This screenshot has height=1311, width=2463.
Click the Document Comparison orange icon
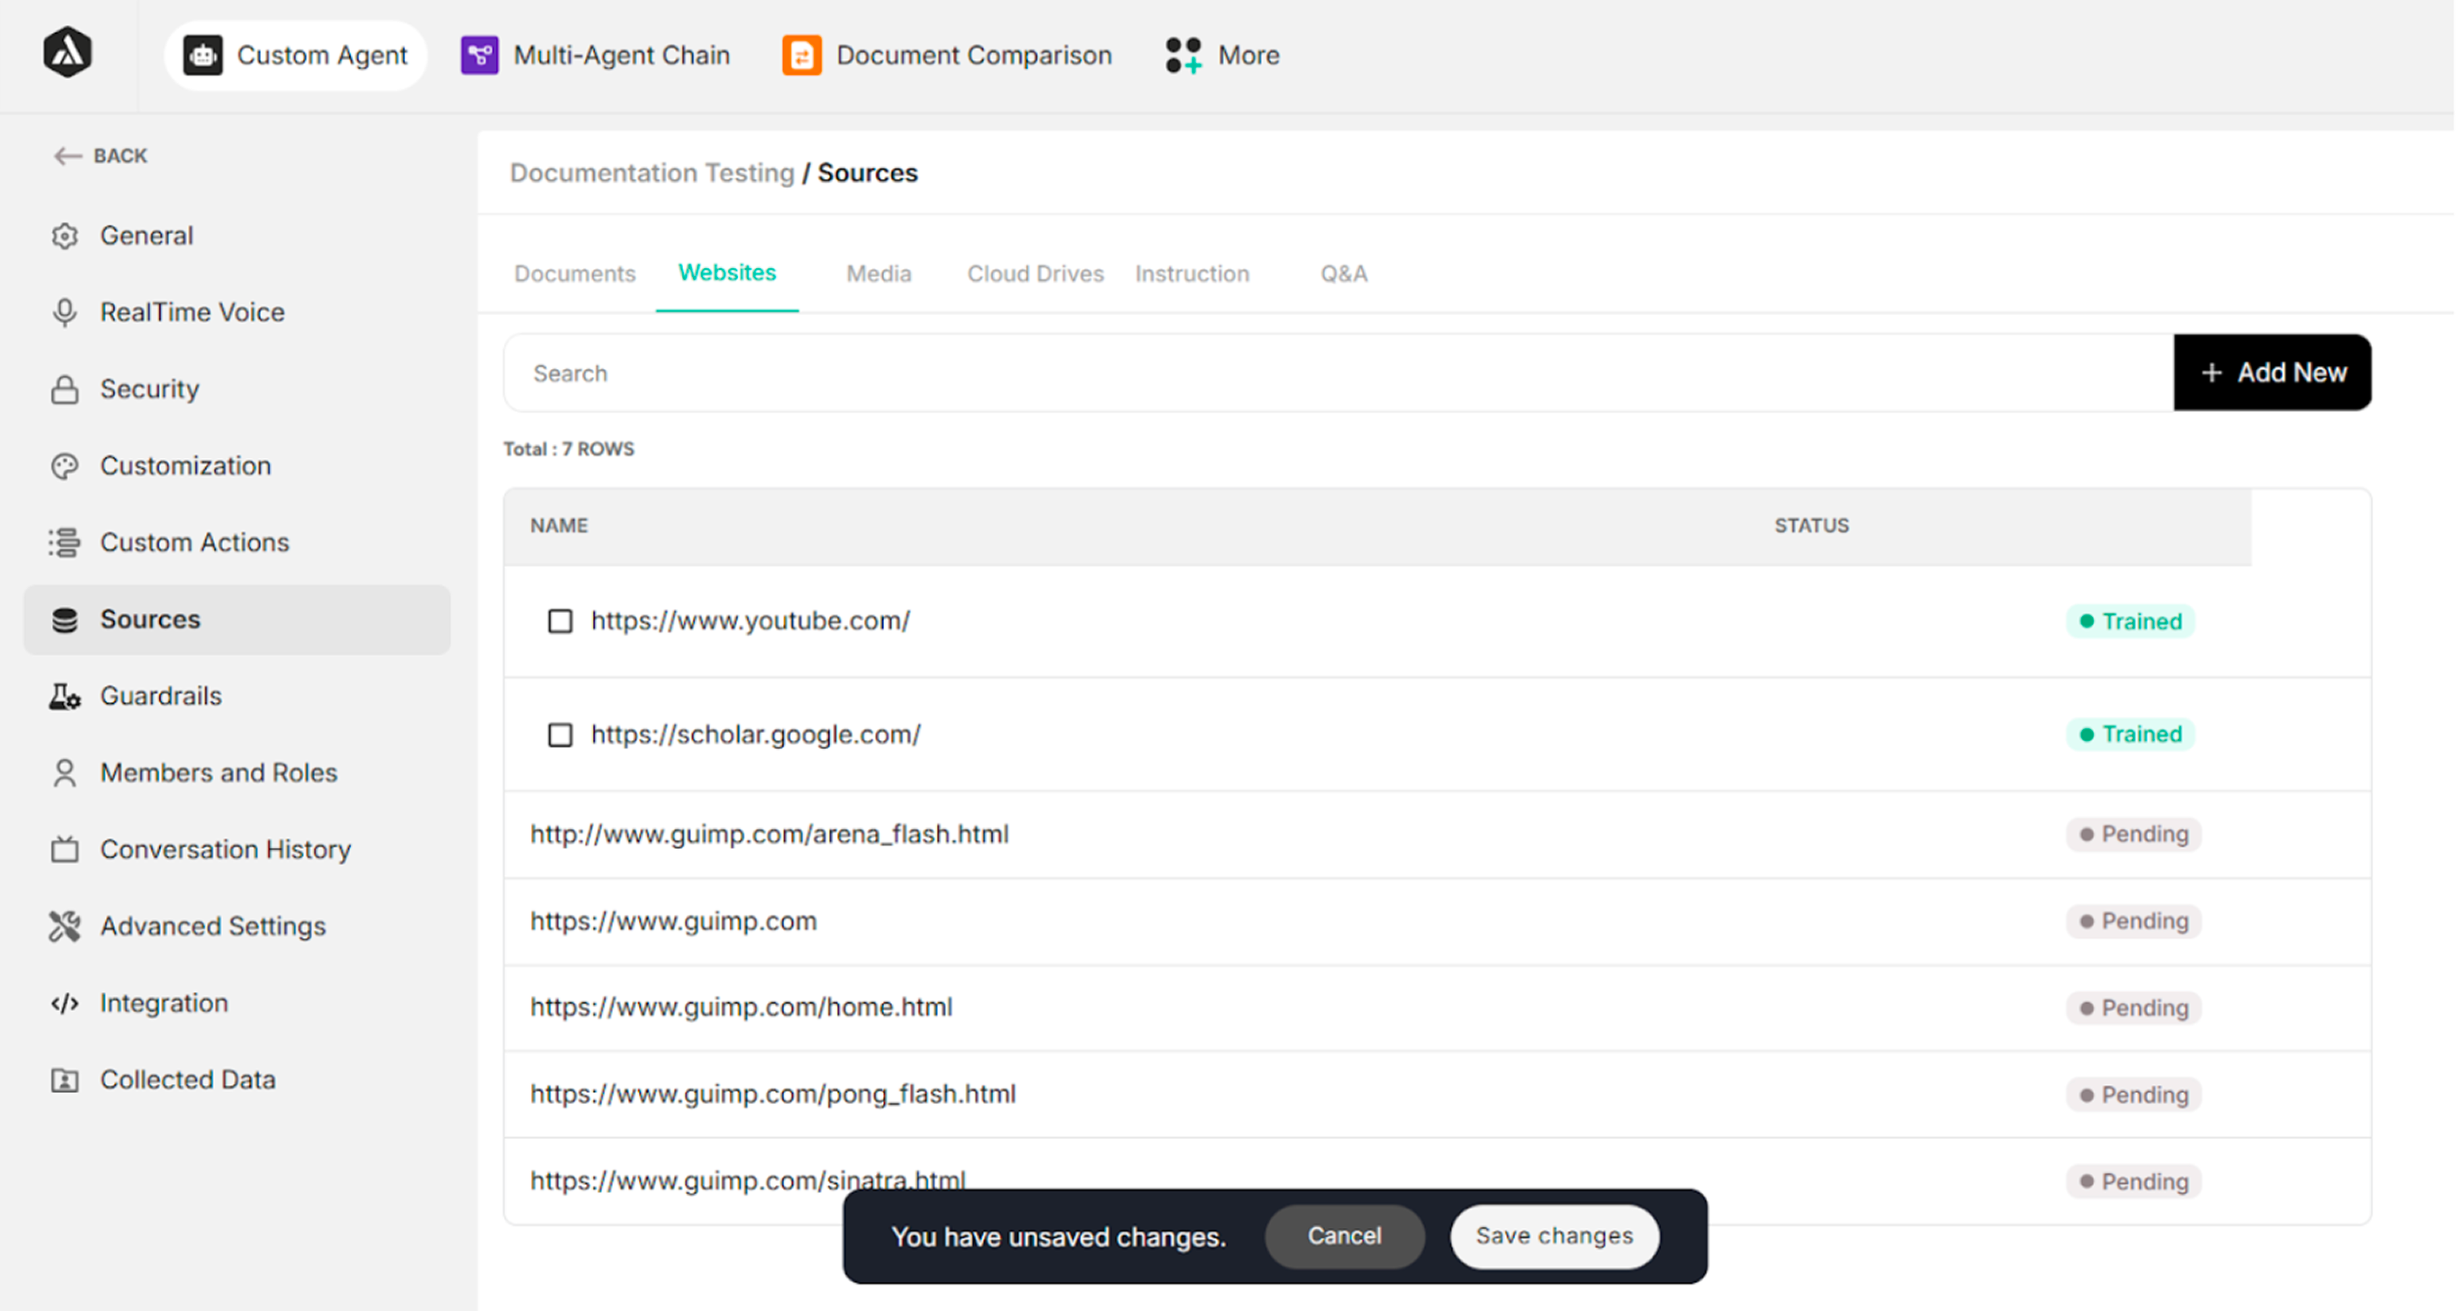point(801,55)
